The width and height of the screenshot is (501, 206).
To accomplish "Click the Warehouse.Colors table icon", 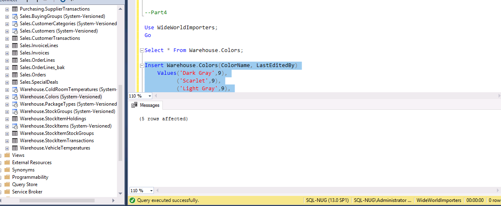I will tap(15, 97).
